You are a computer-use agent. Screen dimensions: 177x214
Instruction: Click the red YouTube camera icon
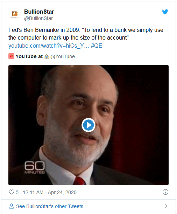pos(11,56)
